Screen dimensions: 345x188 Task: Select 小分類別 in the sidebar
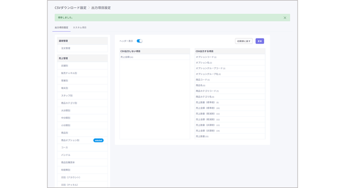click(82, 125)
